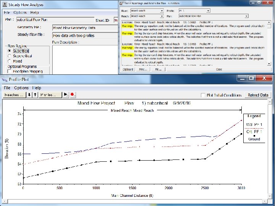Image resolution: width=275 pixels, height=206 pixels.
Task: Click the Steady Flow File field
Action: [x=86, y=35]
